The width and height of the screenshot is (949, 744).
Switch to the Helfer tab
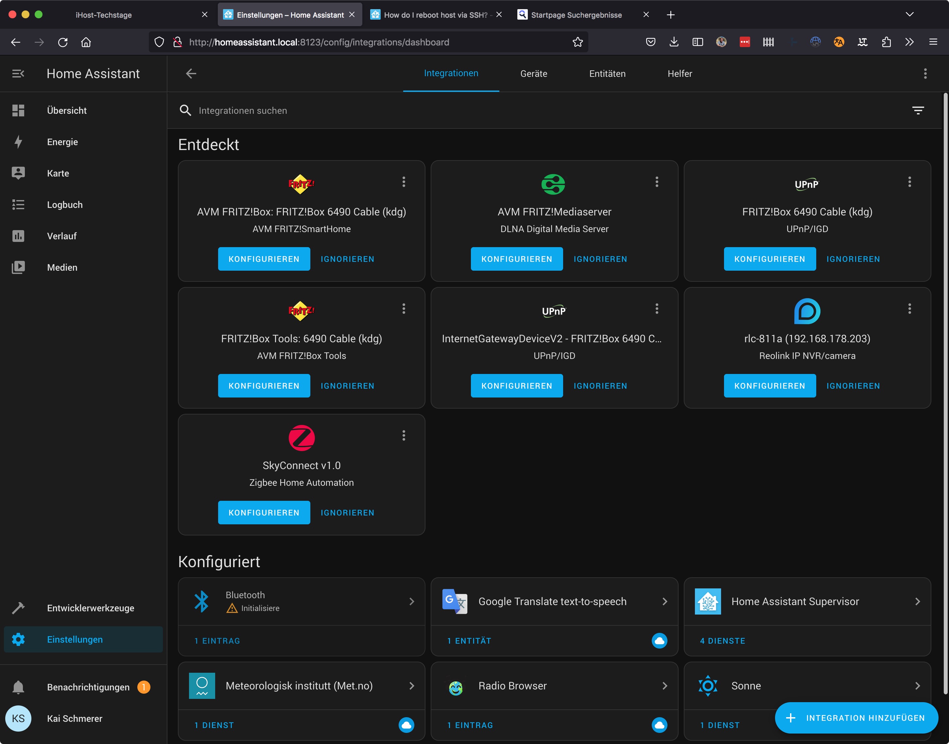pos(679,74)
